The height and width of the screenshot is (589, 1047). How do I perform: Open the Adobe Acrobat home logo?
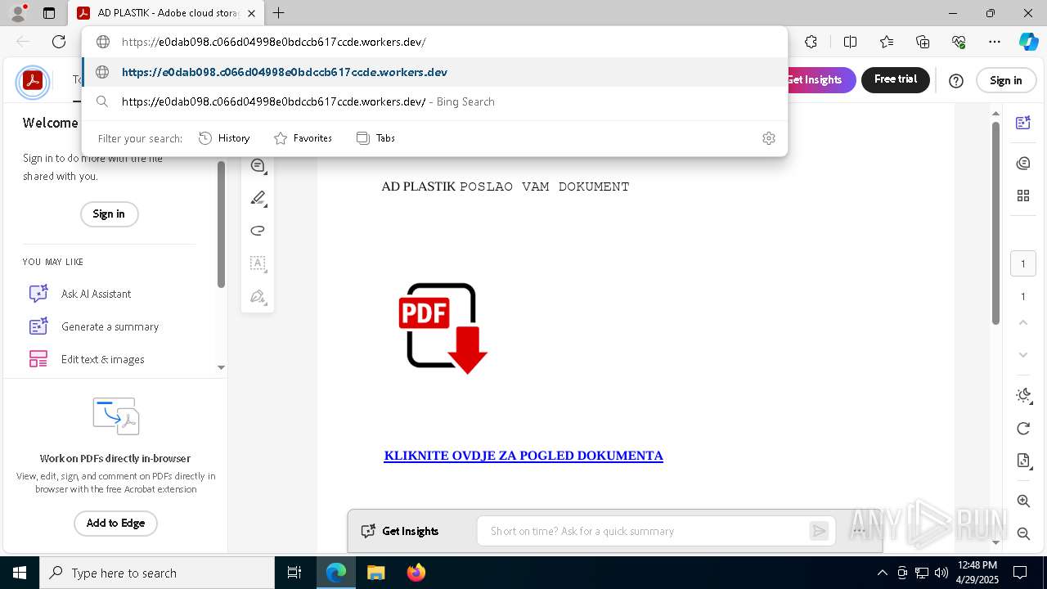(33, 81)
